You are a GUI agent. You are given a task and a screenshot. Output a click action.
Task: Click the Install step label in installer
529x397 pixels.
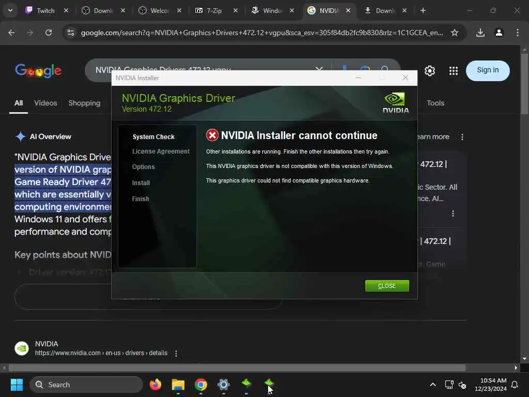tap(141, 183)
